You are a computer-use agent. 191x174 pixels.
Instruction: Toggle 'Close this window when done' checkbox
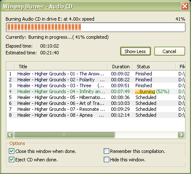click(11, 151)
